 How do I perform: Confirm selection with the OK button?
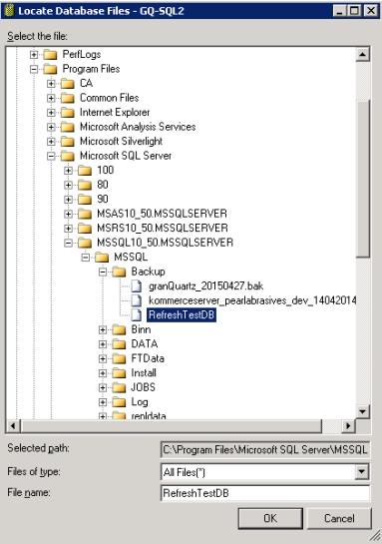pos(270,518)
